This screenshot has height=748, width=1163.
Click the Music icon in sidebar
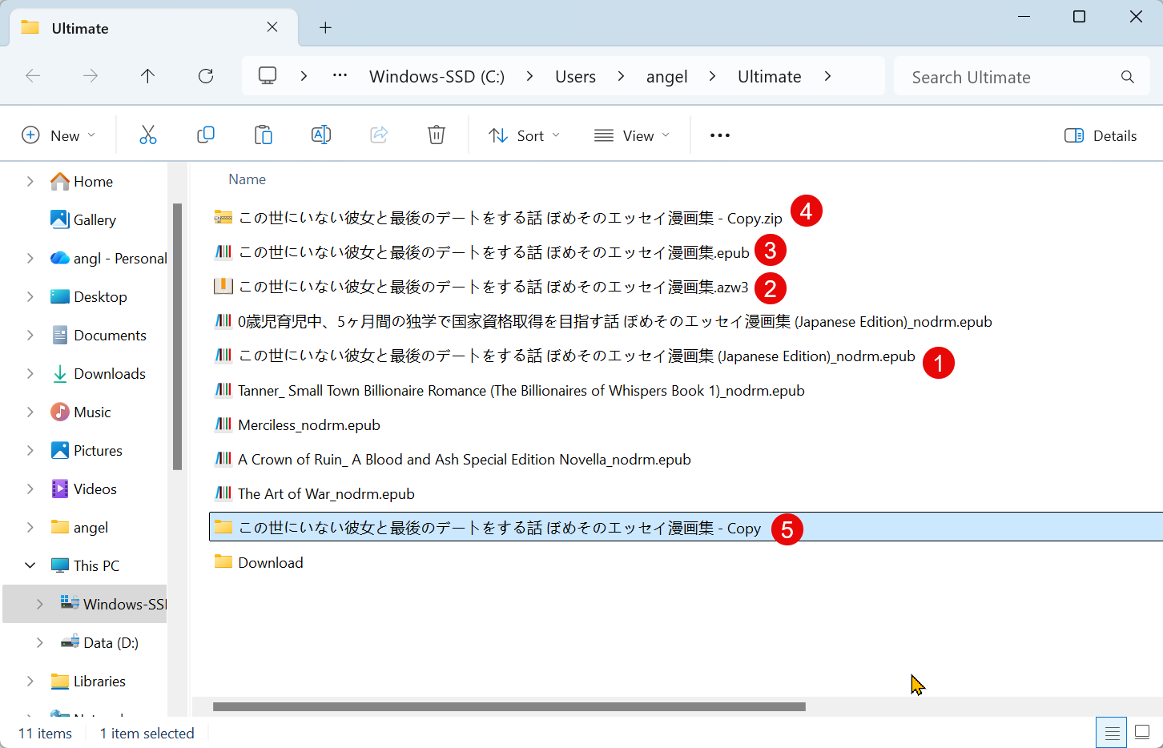click(x=59, y=412)
